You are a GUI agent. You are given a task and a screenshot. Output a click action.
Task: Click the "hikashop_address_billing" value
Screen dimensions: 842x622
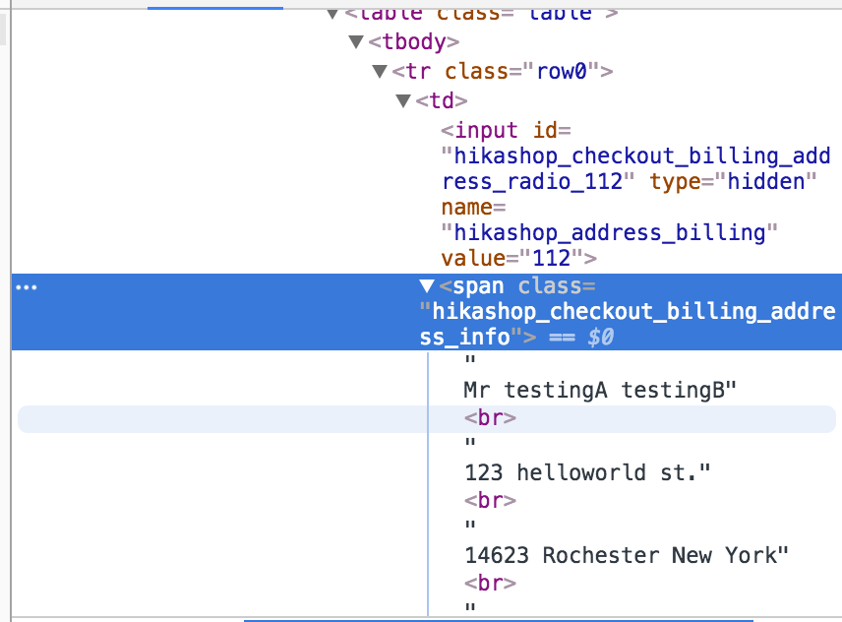point(609,233)
